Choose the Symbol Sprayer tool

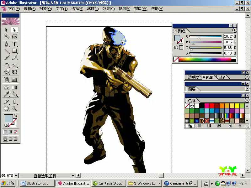(x=6, y=80)
